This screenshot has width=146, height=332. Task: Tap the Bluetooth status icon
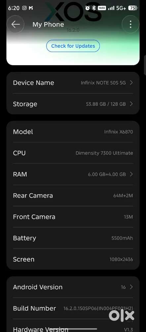click(94, 8)
